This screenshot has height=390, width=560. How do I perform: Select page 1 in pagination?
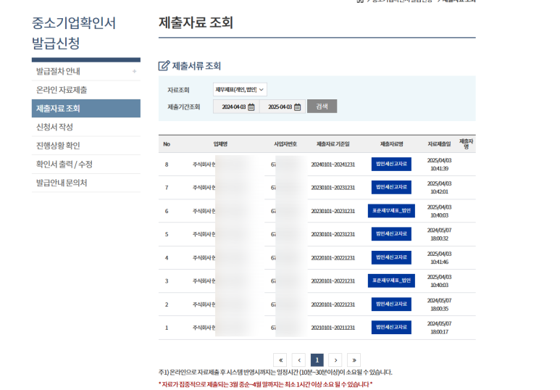tap(317, 360)
